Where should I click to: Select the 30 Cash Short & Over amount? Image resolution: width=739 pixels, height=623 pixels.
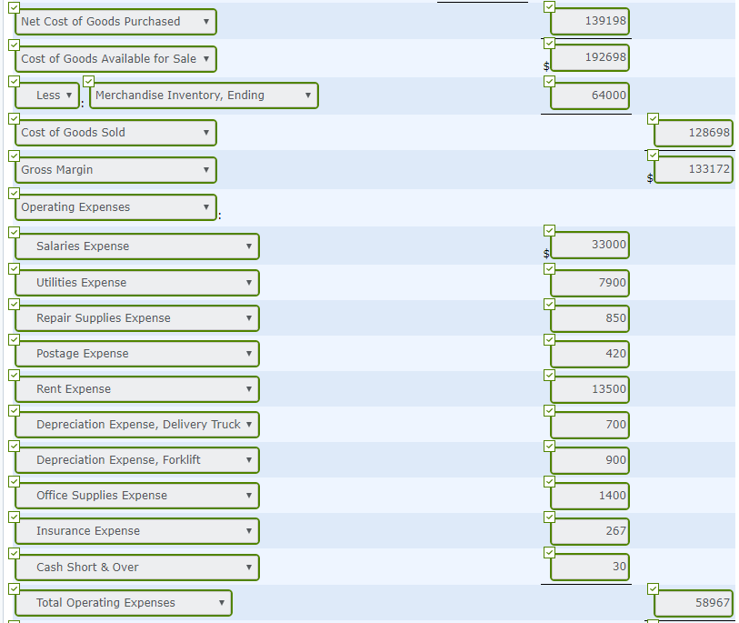pyautogui.click(x=589, y=567)
